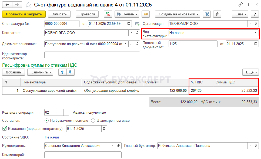This screenshot has width=261, height=159.
Task: Click the green note icon beside invoice date
Action: pos(137,24)
